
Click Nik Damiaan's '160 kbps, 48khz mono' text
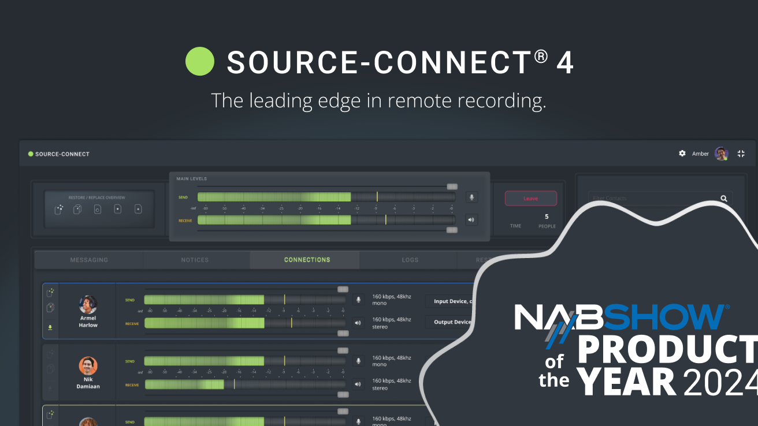[392, 361]
